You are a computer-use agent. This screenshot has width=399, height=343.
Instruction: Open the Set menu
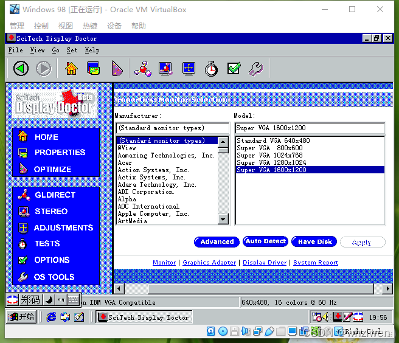click(x=72, y=50)
